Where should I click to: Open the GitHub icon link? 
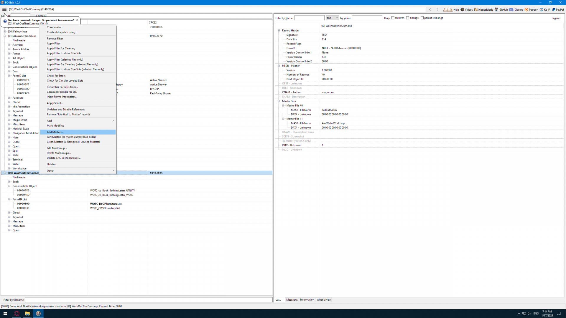[x=496, y=9]
